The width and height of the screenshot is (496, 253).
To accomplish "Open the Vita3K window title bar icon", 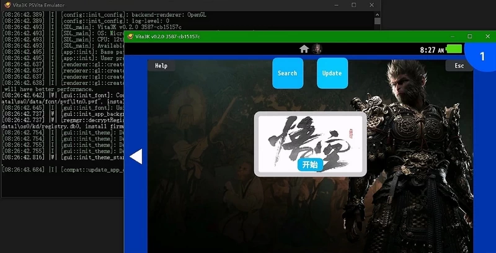I will pyautogui.click(x=130, y=37).
